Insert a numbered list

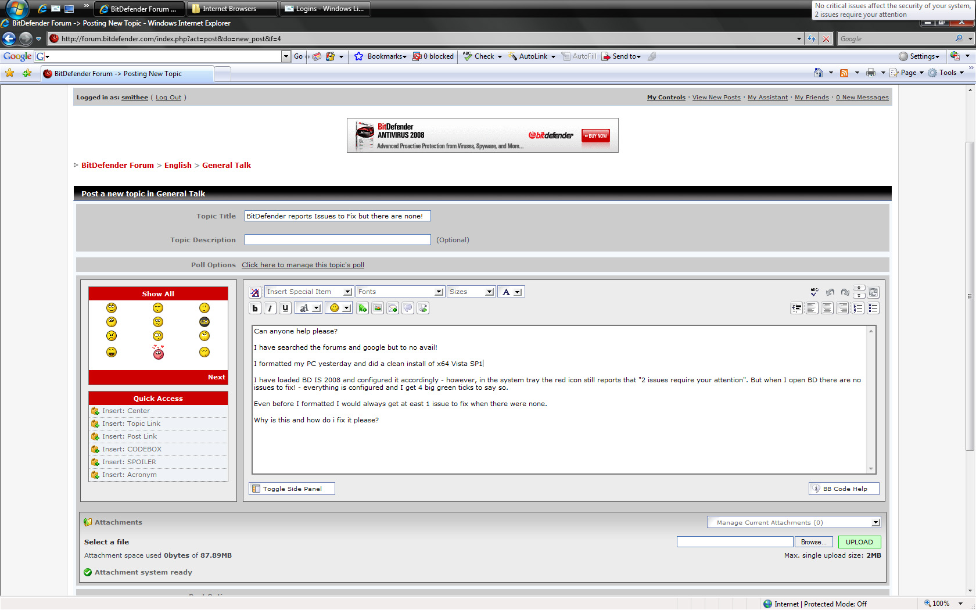coord(858,308)
